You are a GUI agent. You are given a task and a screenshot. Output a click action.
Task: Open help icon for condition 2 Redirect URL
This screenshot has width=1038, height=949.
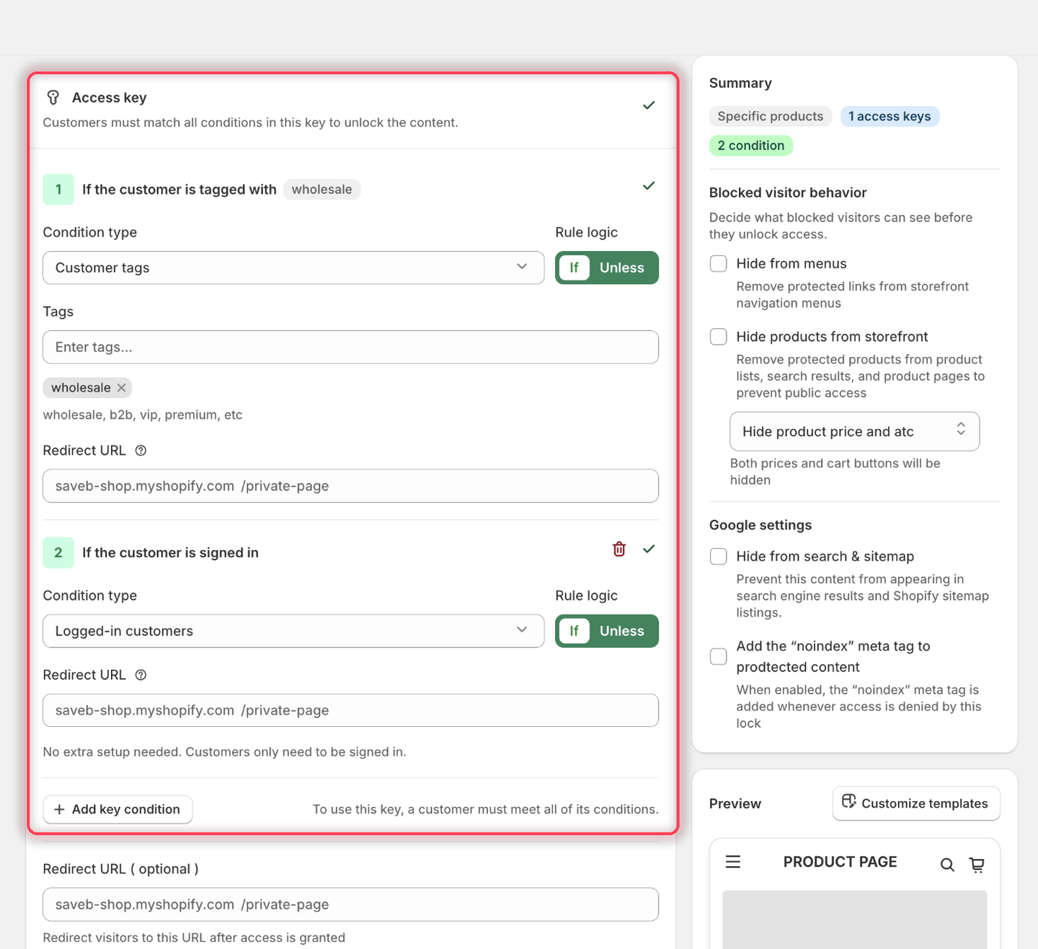click(141, 675)
